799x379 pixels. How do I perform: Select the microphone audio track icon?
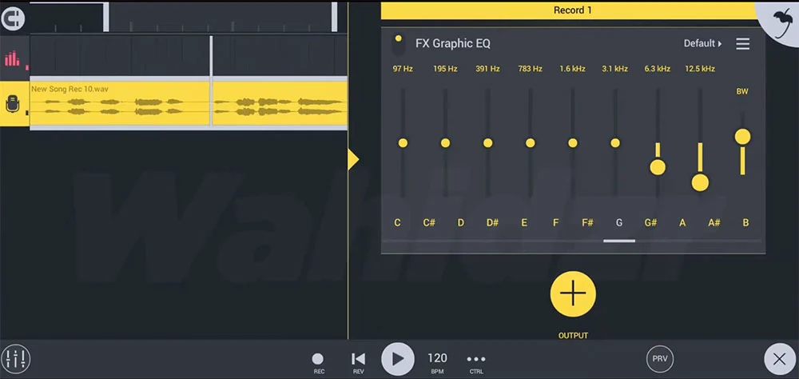[x=12, y=104]
